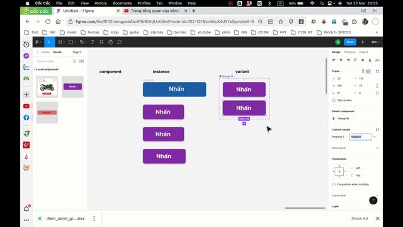Switch to the Assets tab

point(57,52)
